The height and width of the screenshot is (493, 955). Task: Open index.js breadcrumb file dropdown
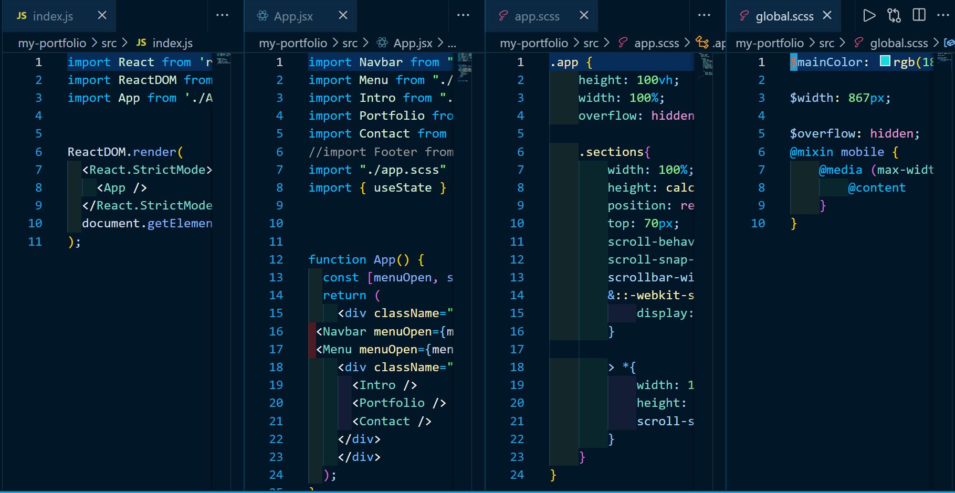(x=172, y=43)
